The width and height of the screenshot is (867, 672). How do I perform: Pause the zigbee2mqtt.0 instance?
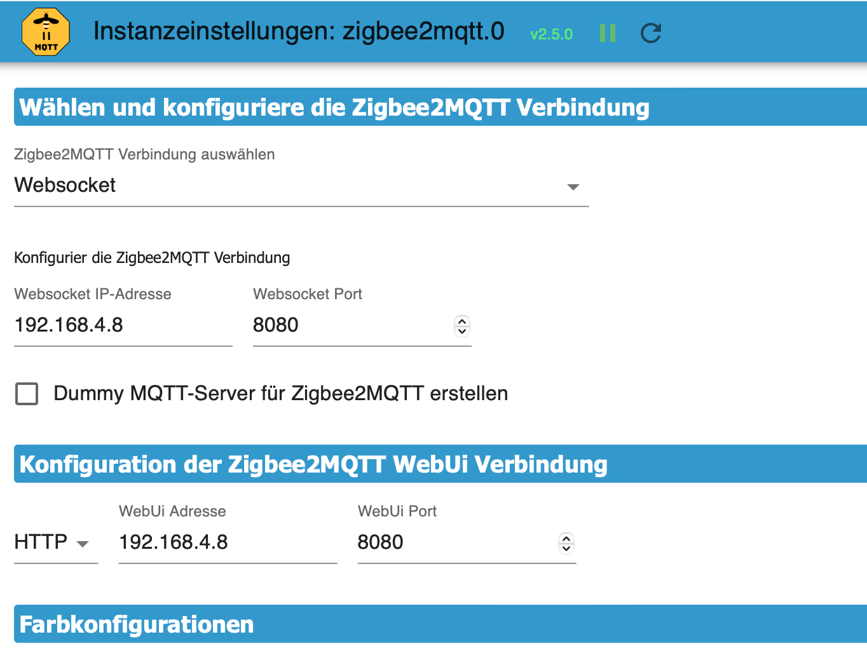click(x=608, y=33)
